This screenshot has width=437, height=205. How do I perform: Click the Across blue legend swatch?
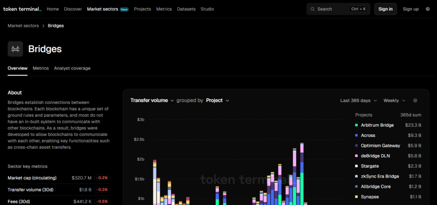click(x=356, y=136)
